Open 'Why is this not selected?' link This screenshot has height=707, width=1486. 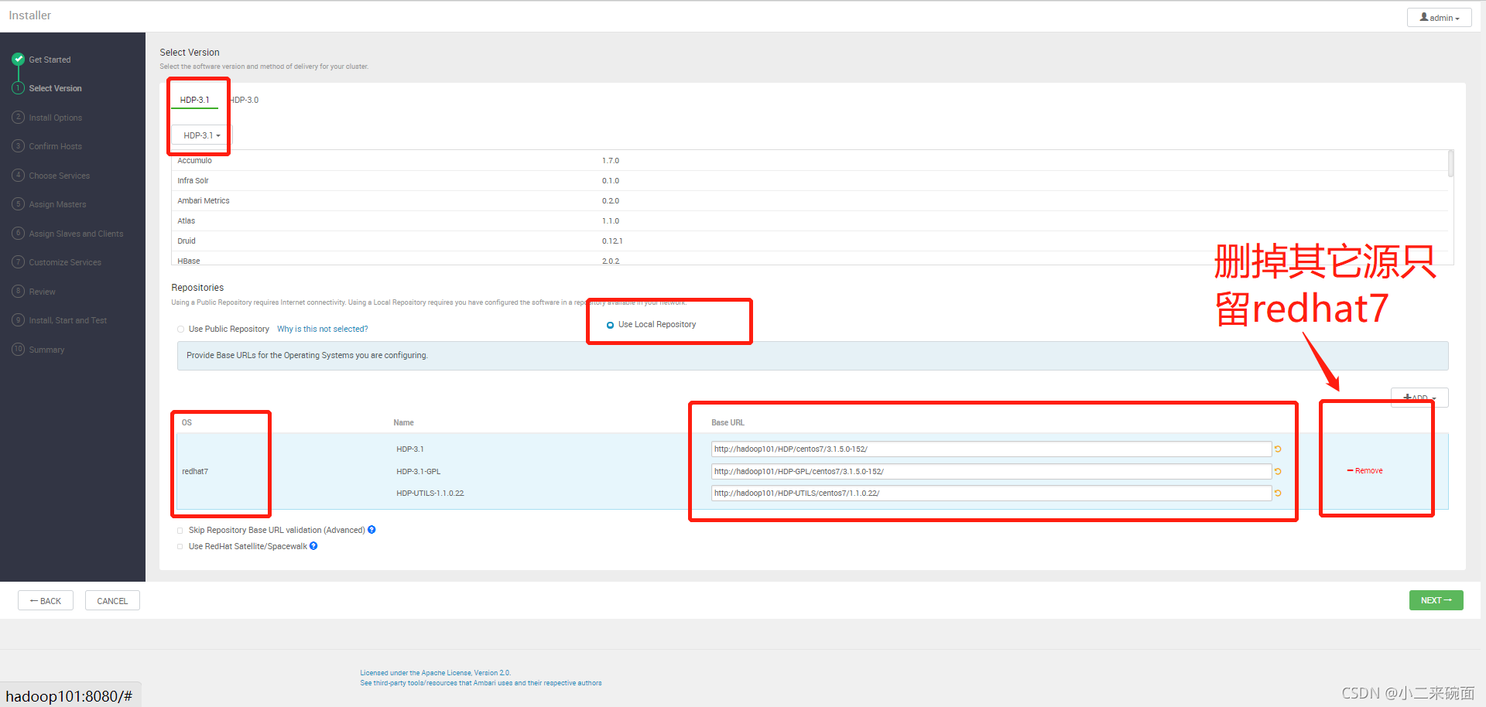tap(323, 330)
